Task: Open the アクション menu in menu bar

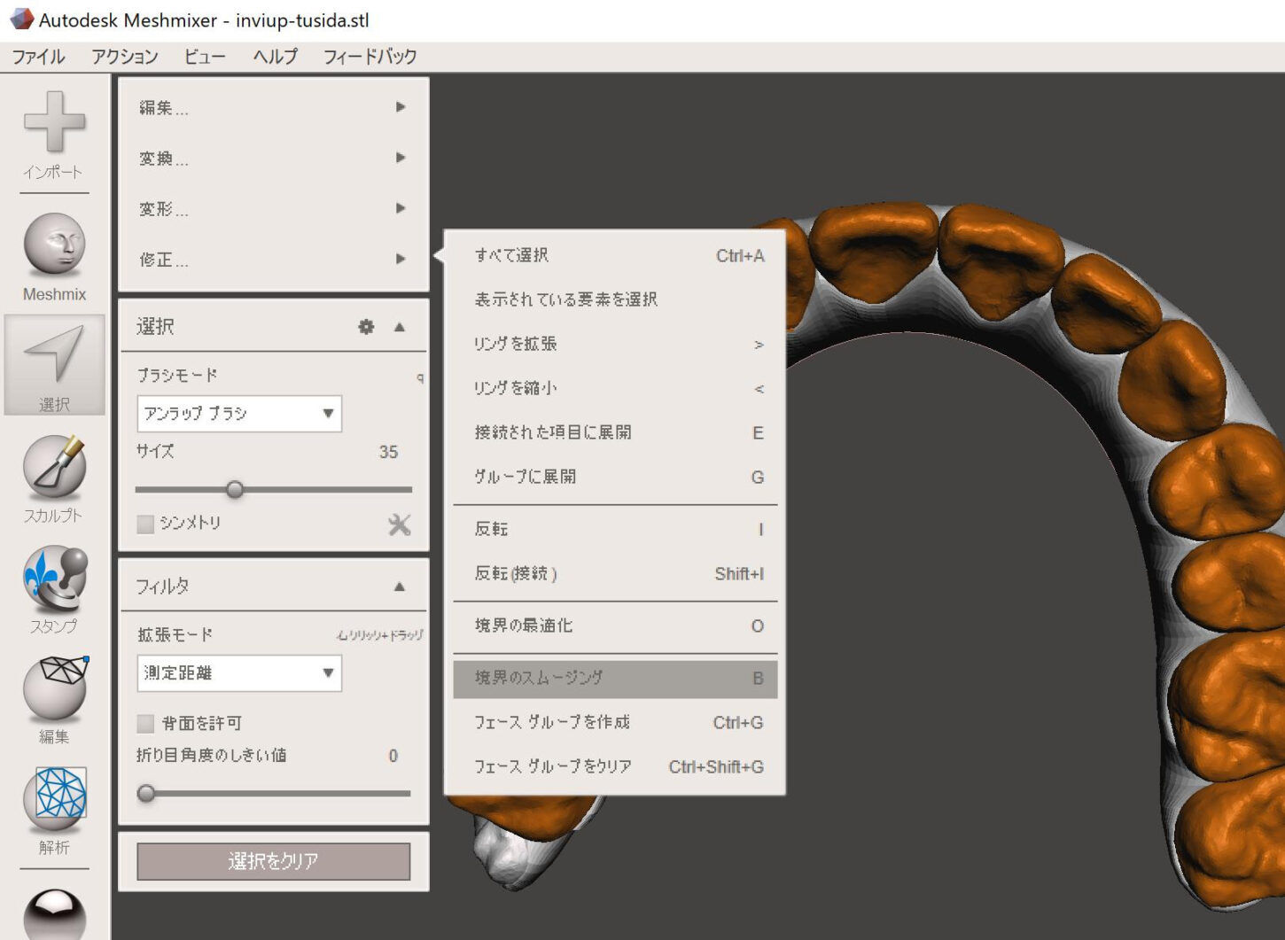Action: click(x=124, y=57)
